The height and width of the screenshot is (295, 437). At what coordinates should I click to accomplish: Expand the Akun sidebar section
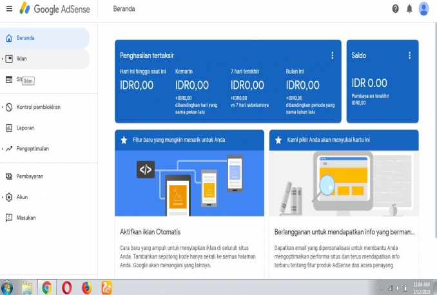(x=3, y=197)
